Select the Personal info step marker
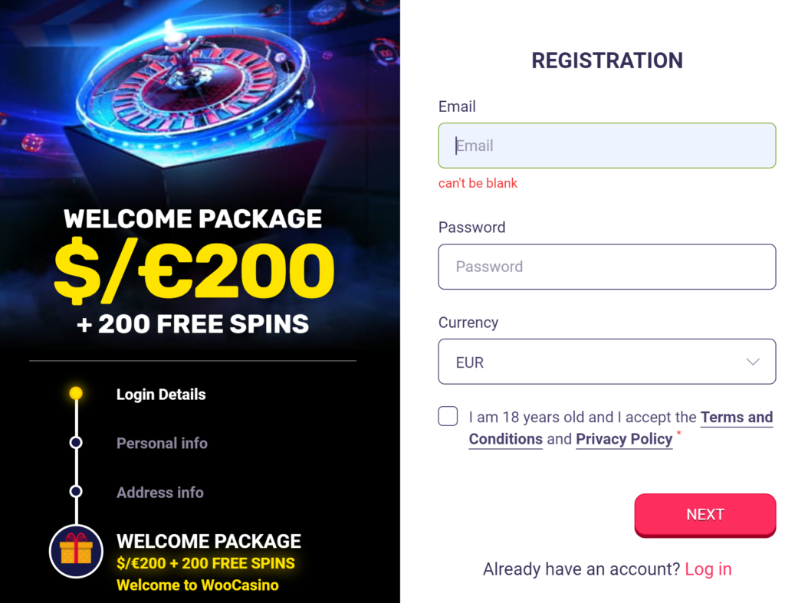The image size is (785, 603). [x=75, y=443]
